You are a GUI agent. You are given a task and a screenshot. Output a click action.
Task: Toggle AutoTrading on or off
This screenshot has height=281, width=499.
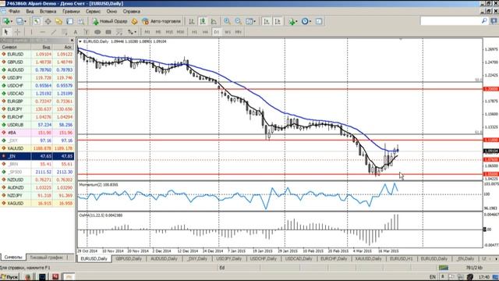pos(161,21)
